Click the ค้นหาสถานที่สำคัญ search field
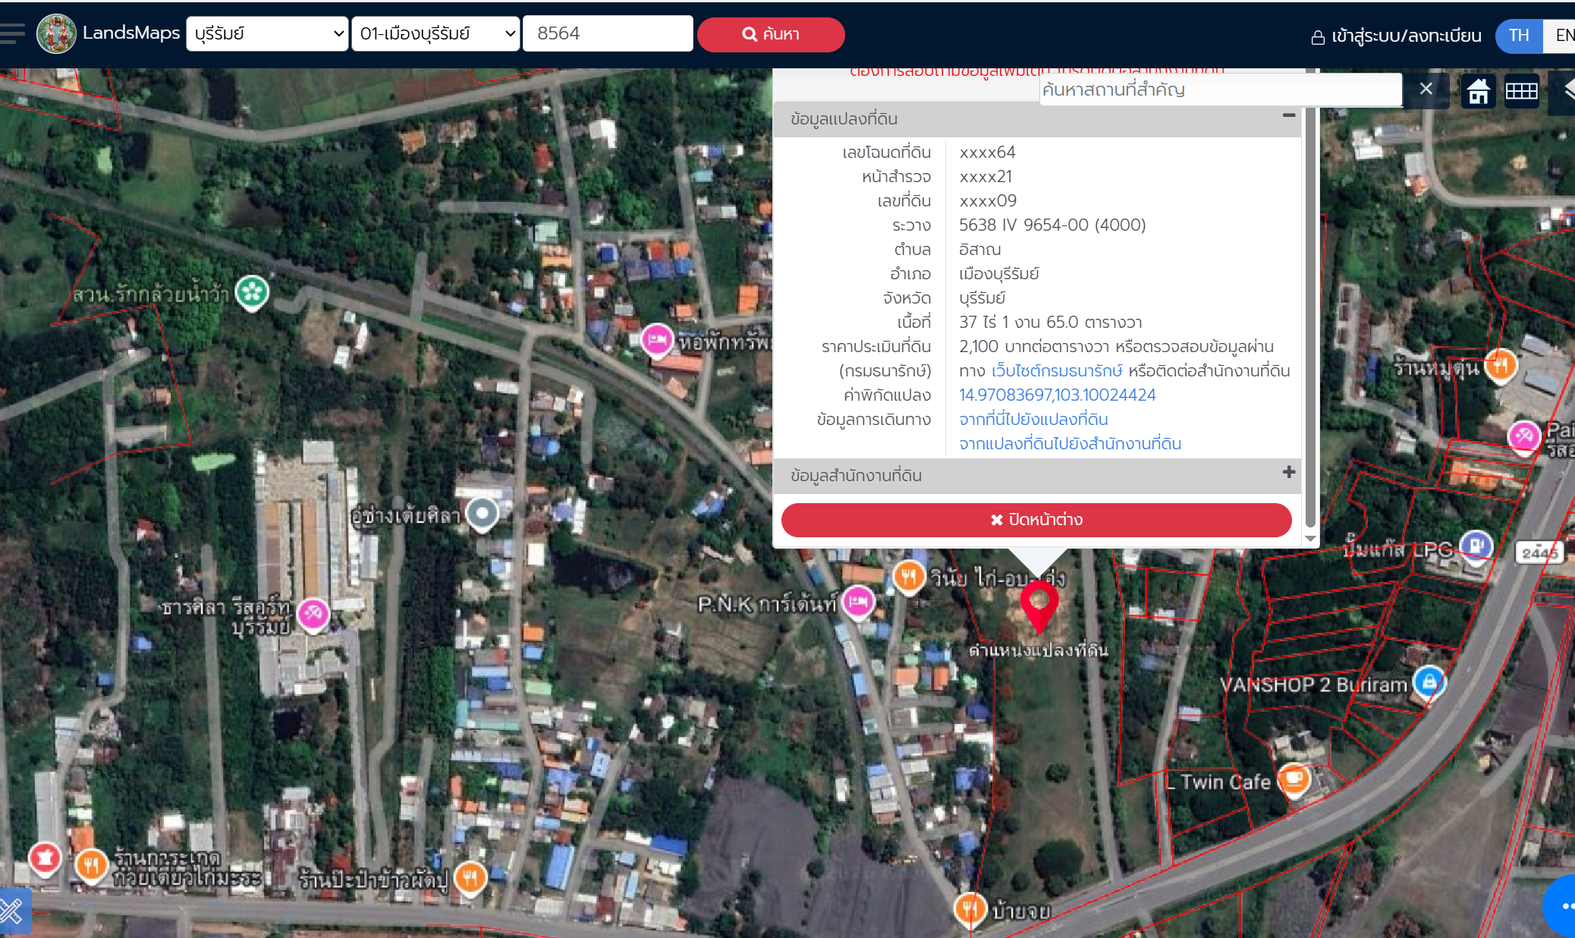 [1219, 90]
